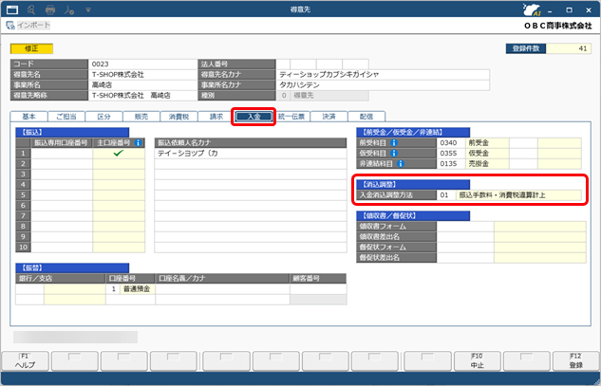Switch to the 販売 tab
601x386 pixels.
click(141, 117)
